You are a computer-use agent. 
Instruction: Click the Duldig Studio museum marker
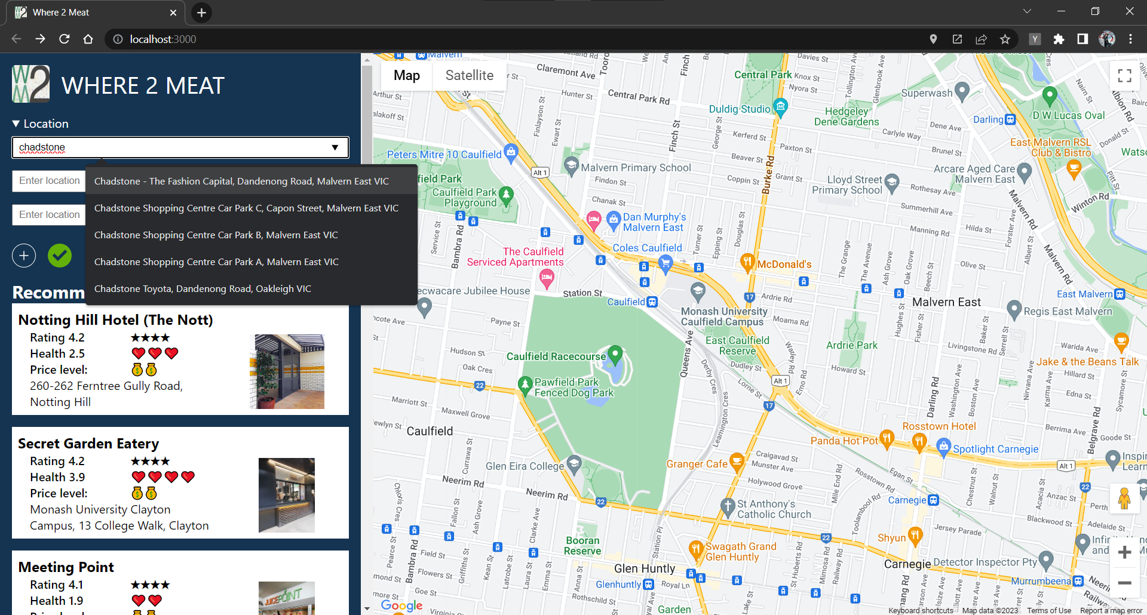[x=780, y=107]
